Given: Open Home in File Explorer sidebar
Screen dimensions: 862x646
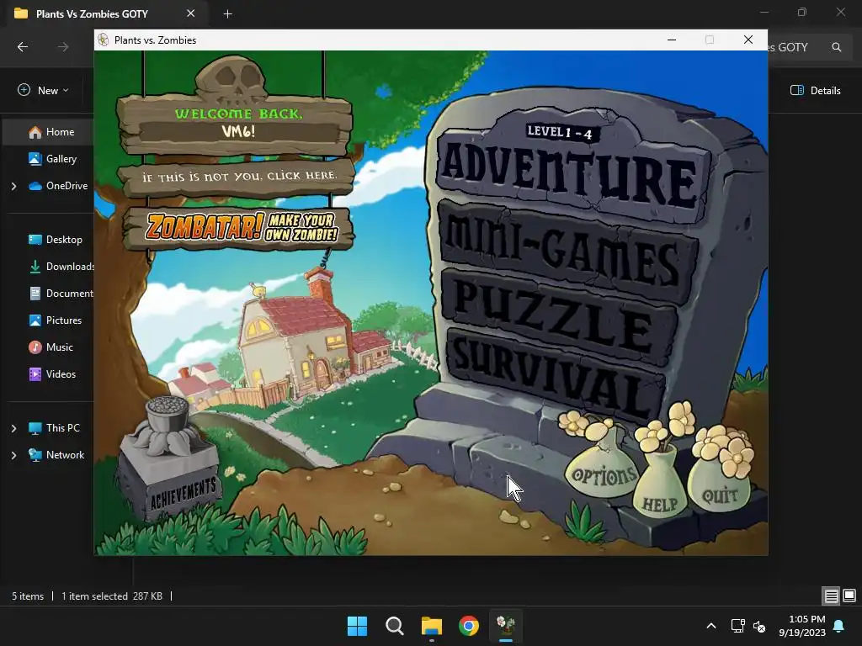Looking at the screenshot, I should pyautogui.click(x=51, y=132).
